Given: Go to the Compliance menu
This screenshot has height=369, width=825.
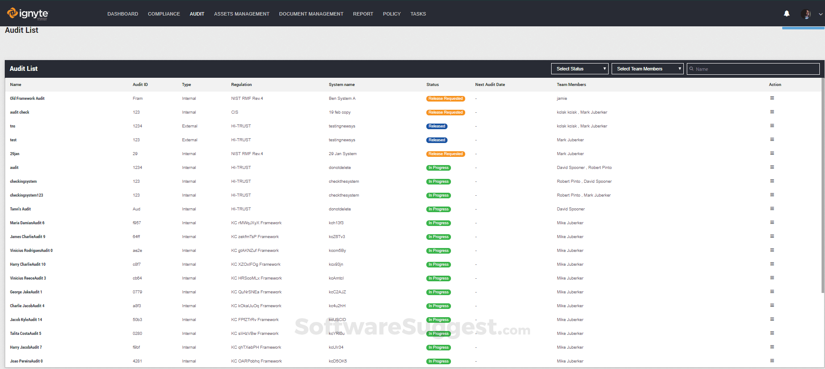Looking at the screenshot, I should tap(164, 14).
